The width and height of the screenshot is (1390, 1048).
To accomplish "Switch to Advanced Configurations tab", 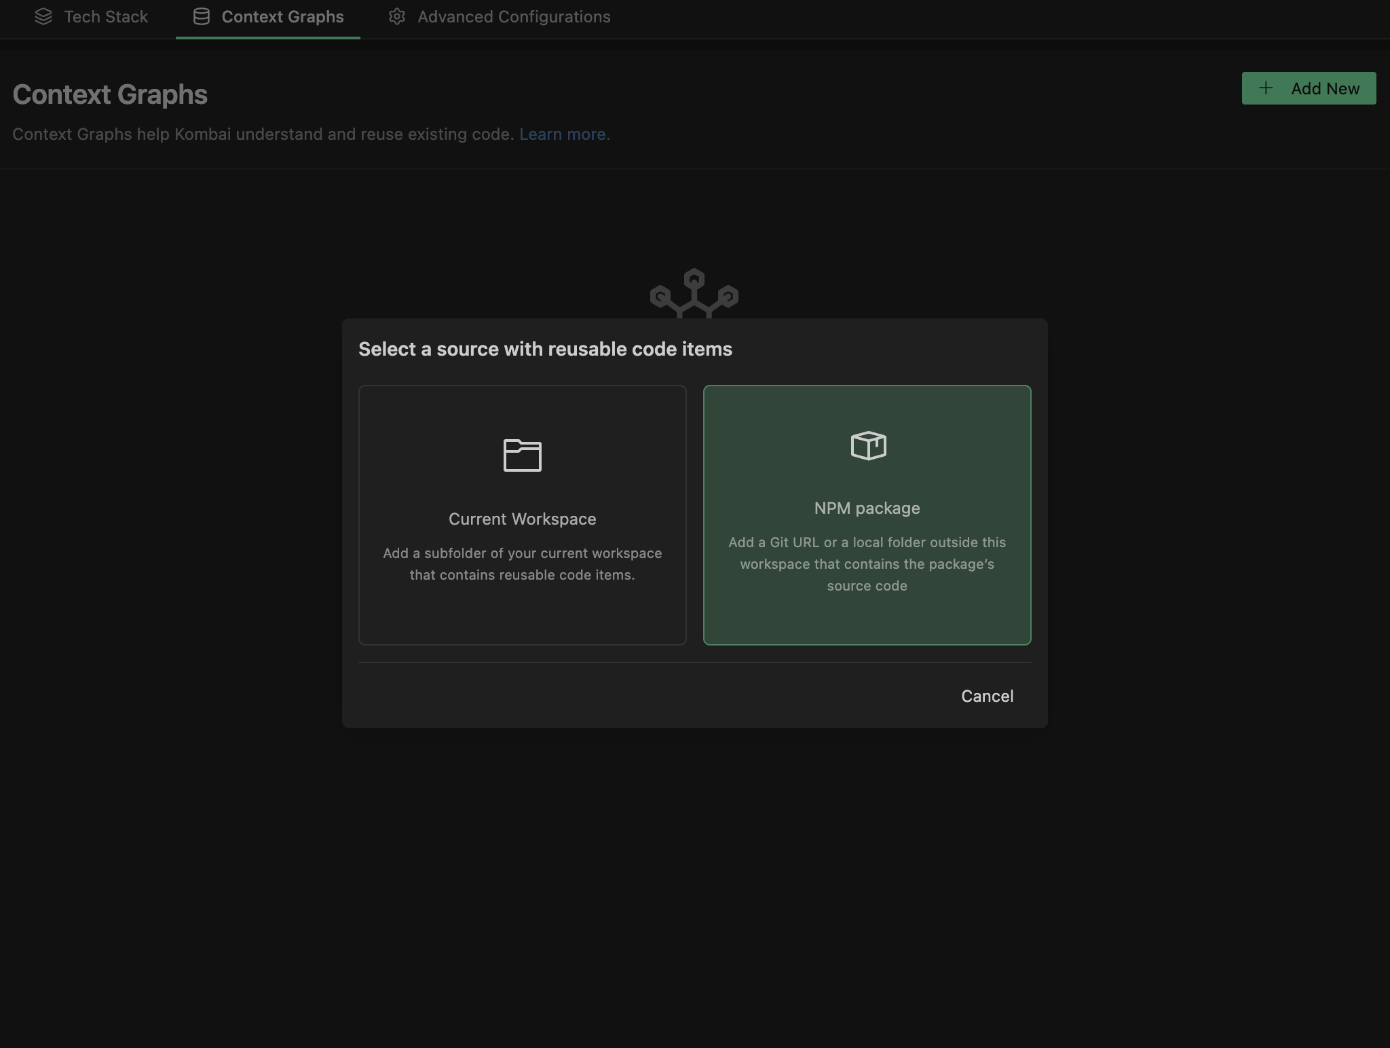I will pyautogui.click(x=514, y=17).
